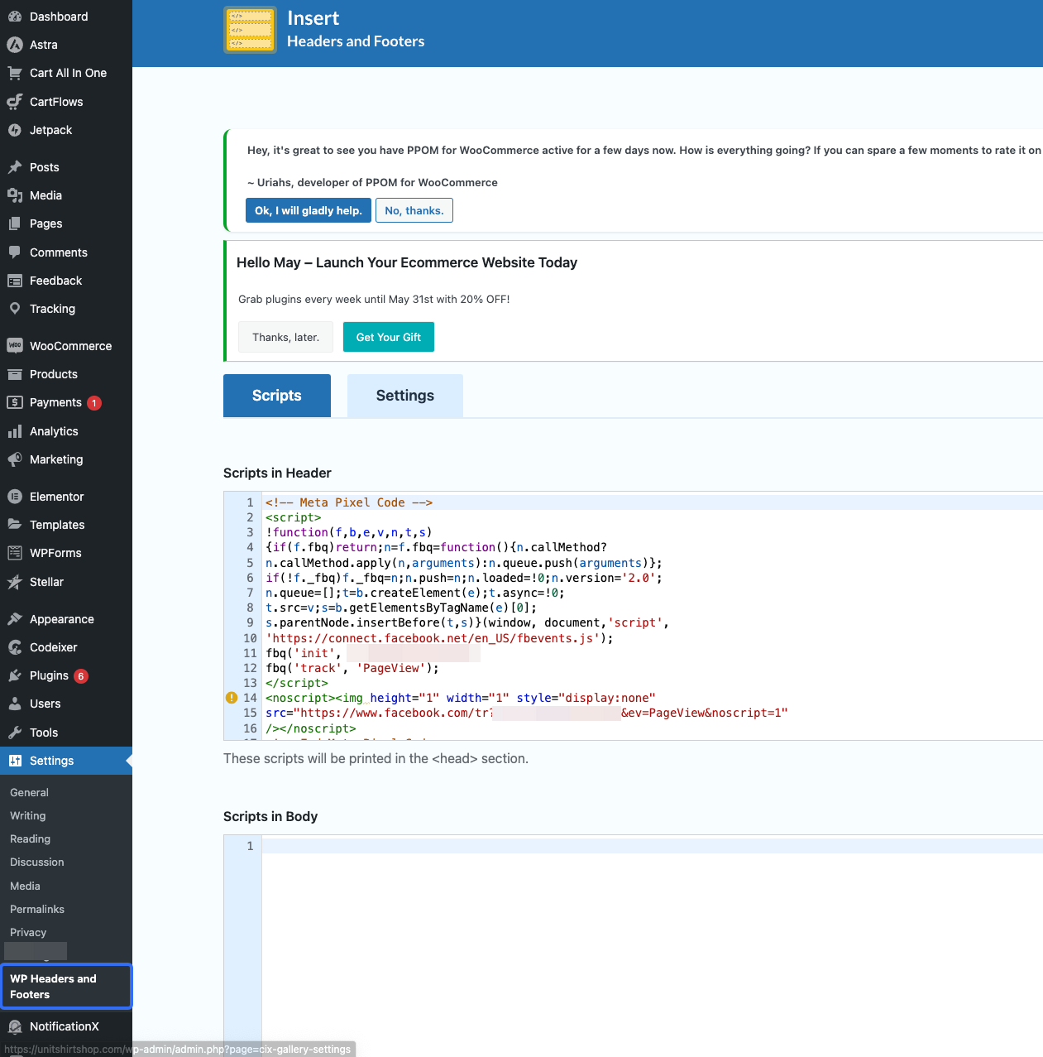Click the Uriahs developer signature line

372,182
